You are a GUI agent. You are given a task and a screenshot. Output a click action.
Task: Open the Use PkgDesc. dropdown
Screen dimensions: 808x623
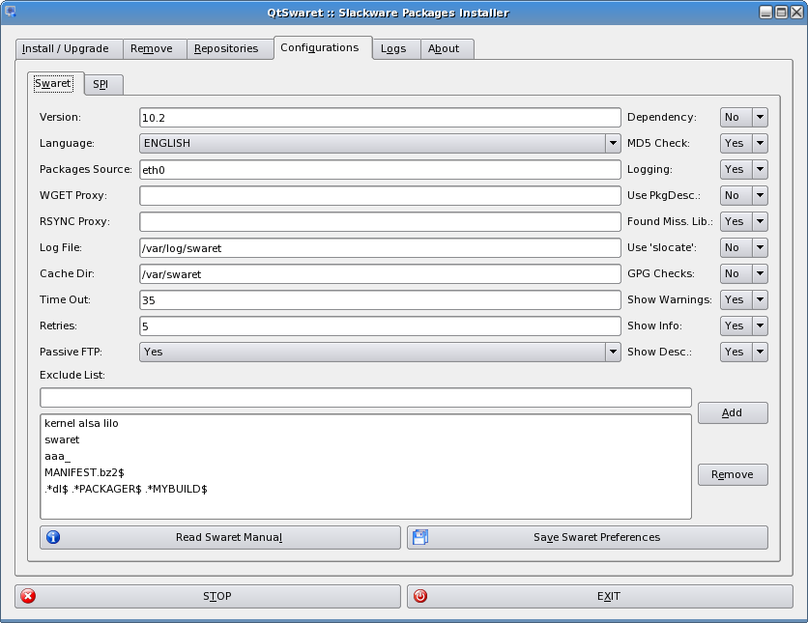click(743, 195)
